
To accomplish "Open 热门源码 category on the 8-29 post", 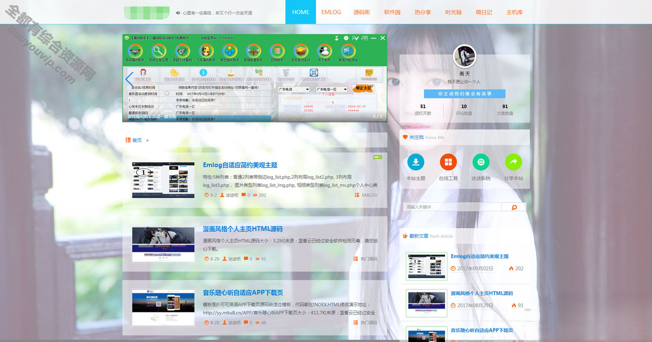I will (x=369, y=259).
